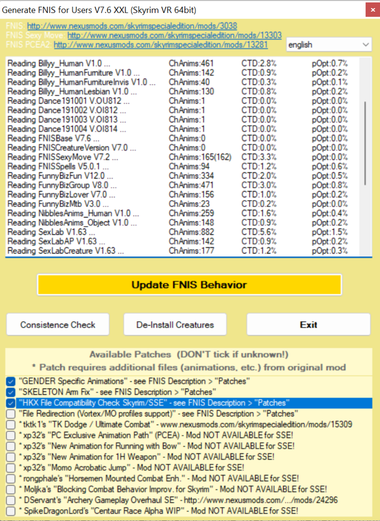Enable New Animation for 1H Weapon patch

point(11,457)
